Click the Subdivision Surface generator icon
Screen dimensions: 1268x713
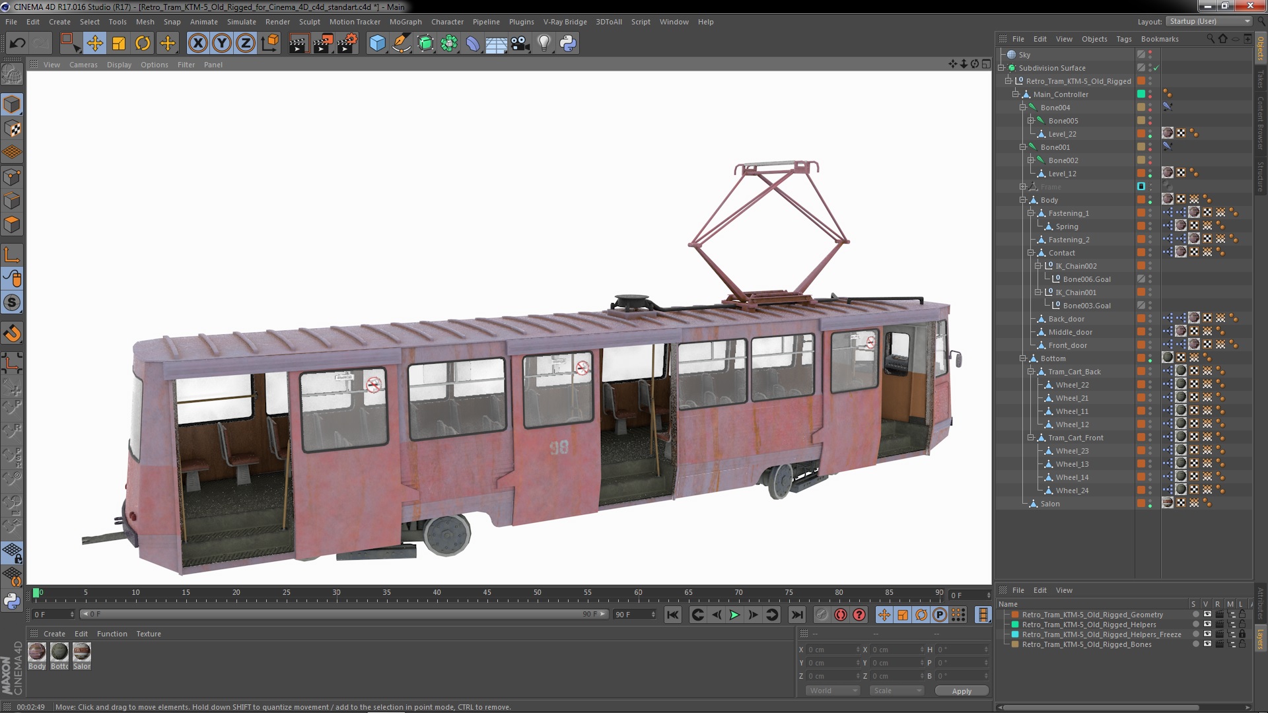(x=425, y=44)
